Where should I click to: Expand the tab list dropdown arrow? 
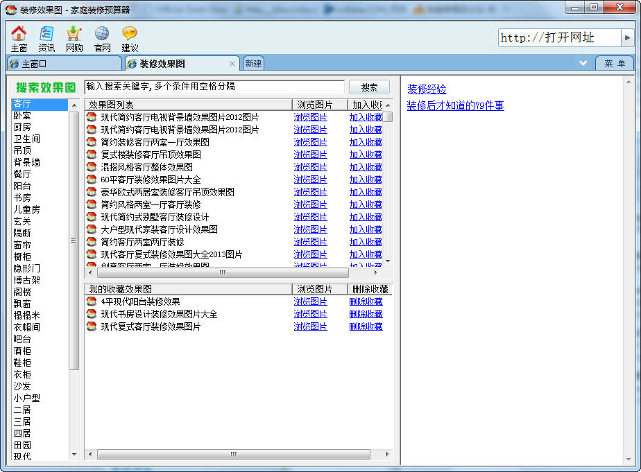pyautogui.click(x=583, y=63)
